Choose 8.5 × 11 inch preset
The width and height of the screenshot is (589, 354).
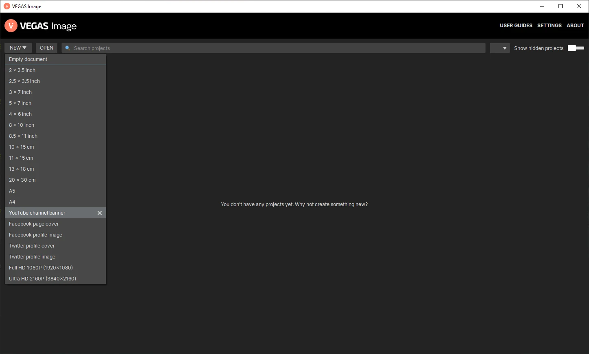coord(55,136)
